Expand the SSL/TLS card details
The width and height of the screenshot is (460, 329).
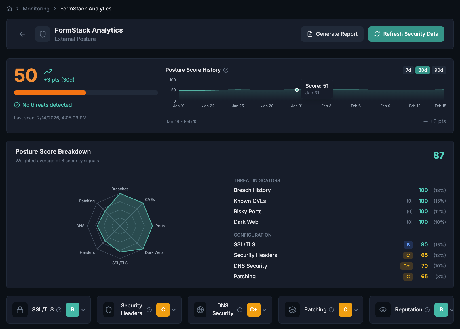pyautogui.click(x=83, y=310)
